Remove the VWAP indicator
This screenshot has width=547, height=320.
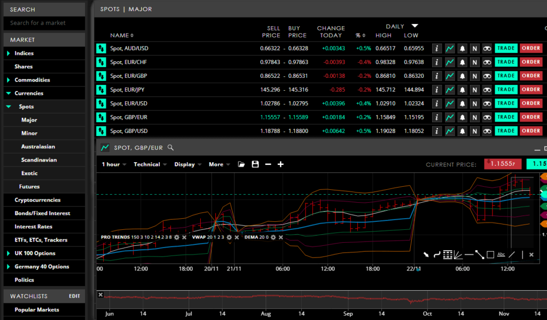pyautogui.click(x=237, y=237)
